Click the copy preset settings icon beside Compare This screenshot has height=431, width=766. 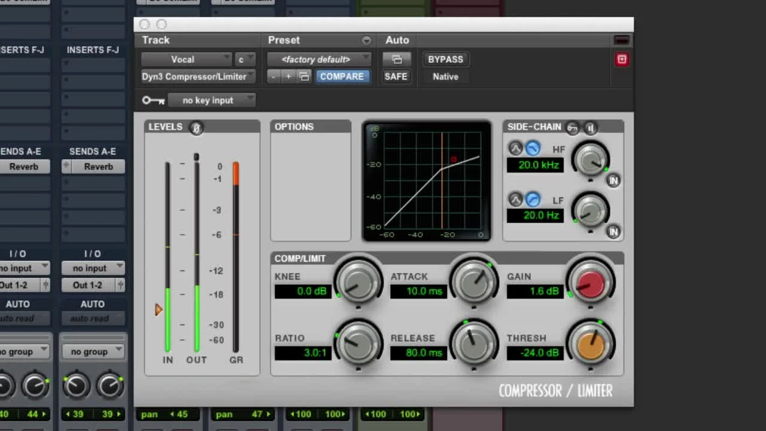click(x=304, y=76)
